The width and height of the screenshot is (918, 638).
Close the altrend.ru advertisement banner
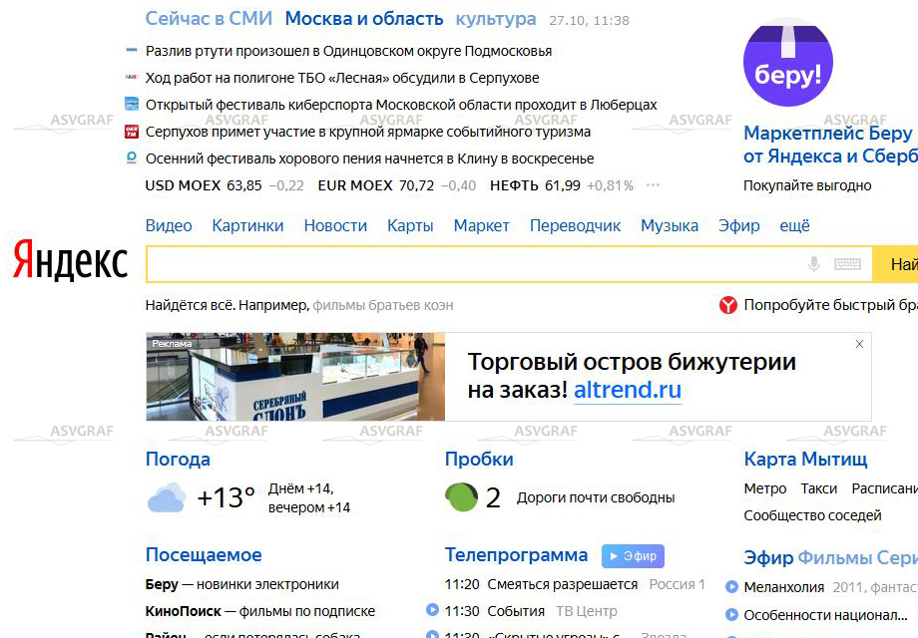tap(859, 344)
